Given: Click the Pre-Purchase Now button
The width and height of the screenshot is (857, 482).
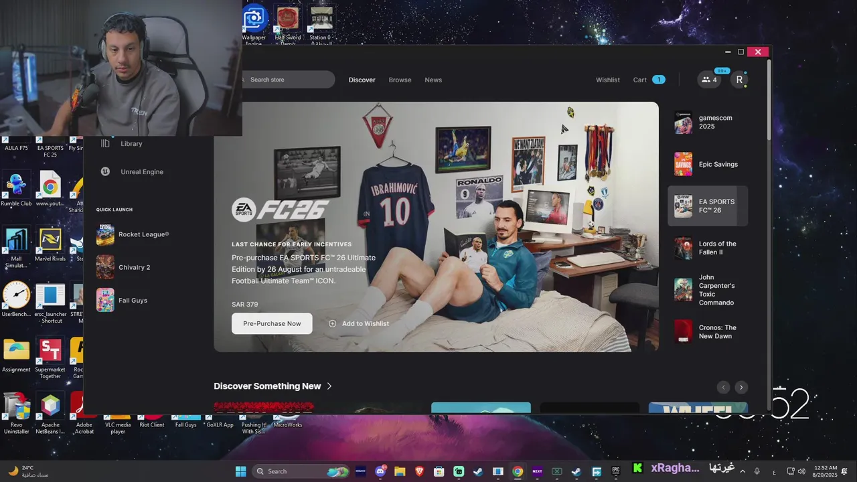Looking at the screenshot, I should (x=272, y=323).
